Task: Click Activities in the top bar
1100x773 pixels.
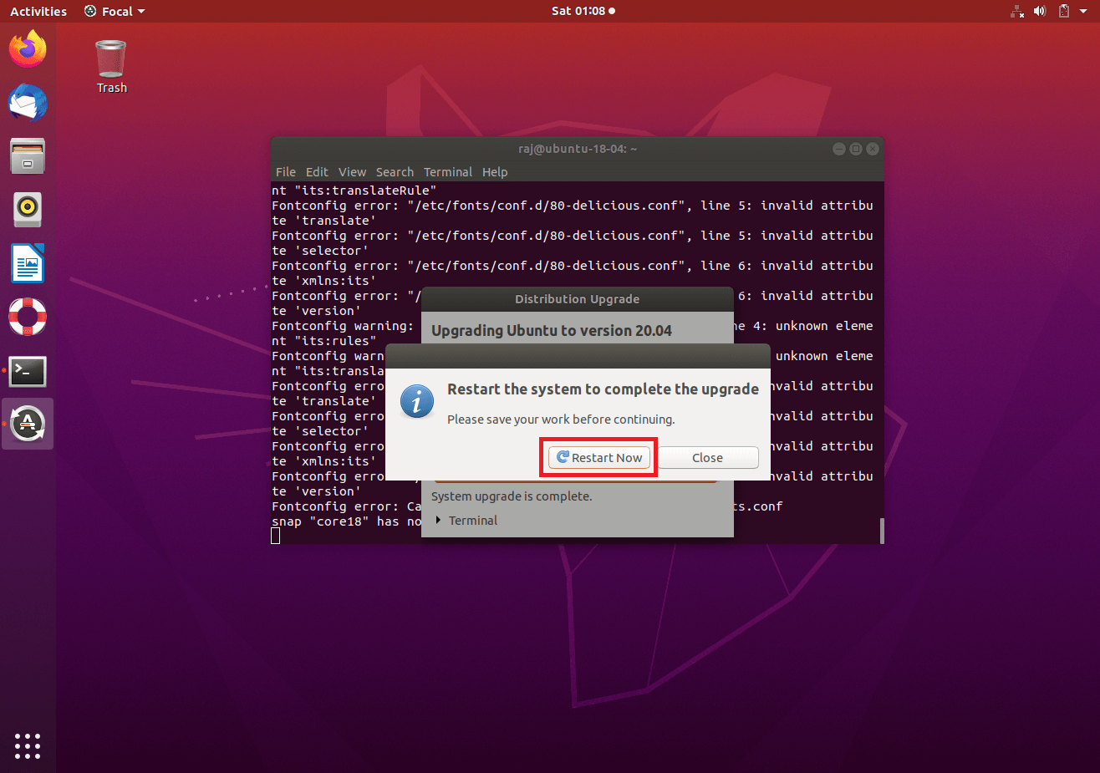Action: (x=38, y=12)
